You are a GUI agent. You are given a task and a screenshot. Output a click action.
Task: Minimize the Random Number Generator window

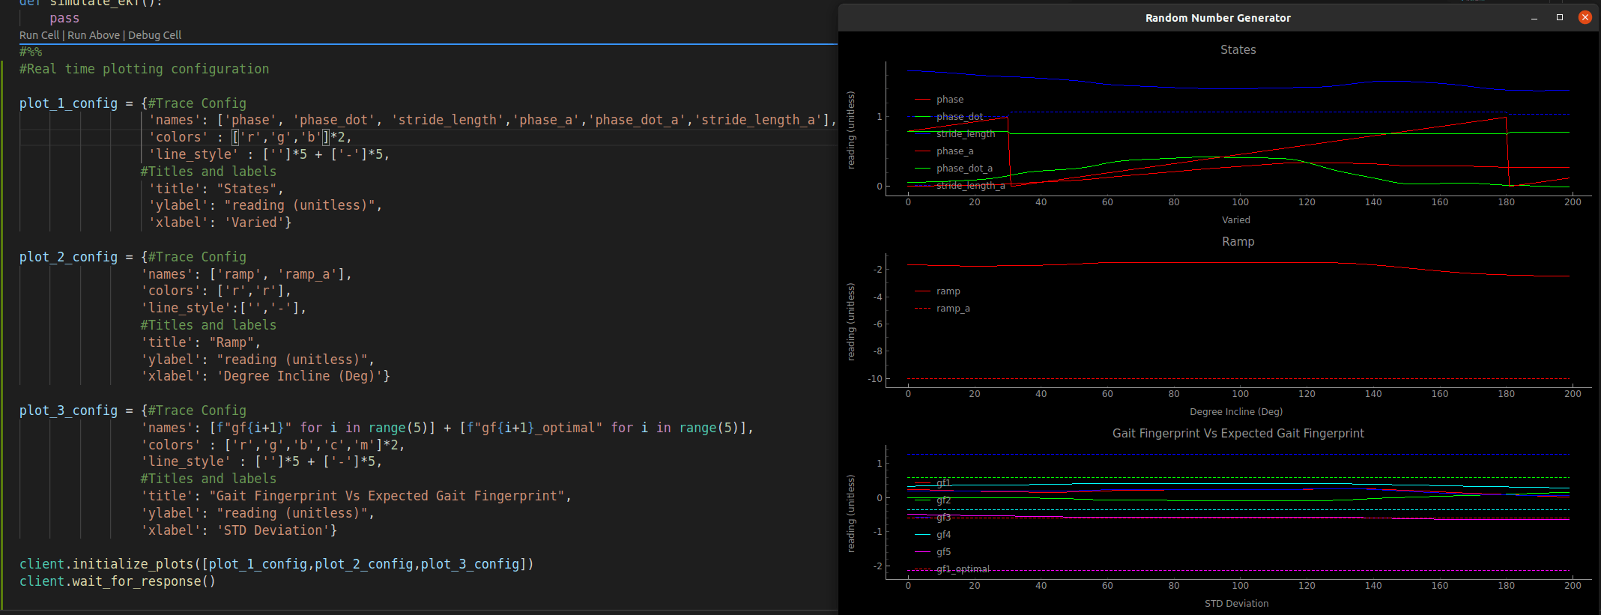pyautogui.click(x=1534, y=18)
